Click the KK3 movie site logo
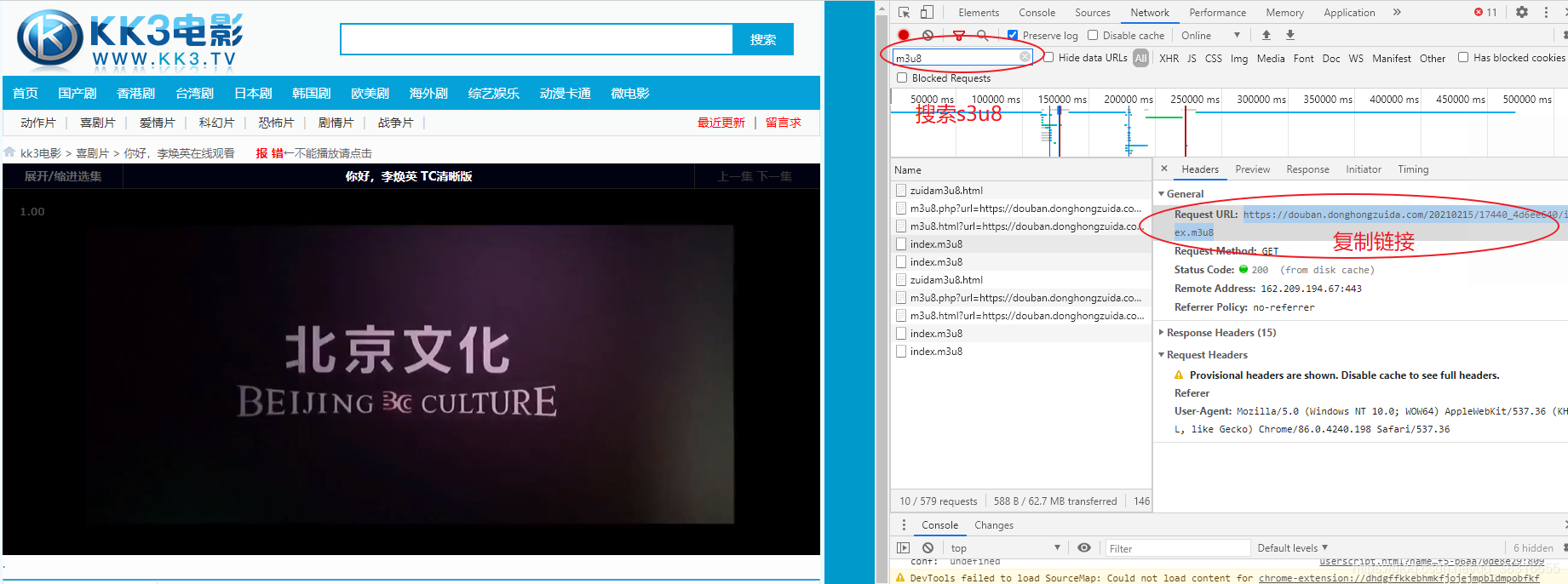Viewport: 1568px width, 584px height. click(130, 39)
